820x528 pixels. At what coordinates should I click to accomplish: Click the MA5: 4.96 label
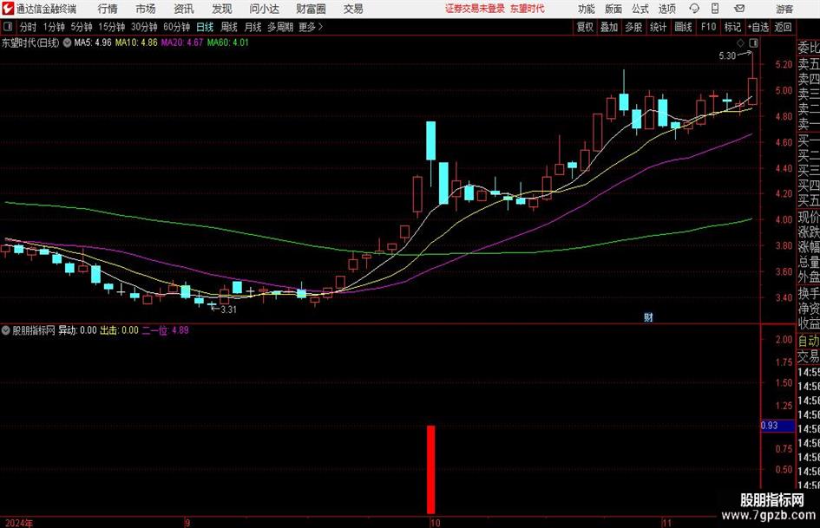[x=93, y=42]
